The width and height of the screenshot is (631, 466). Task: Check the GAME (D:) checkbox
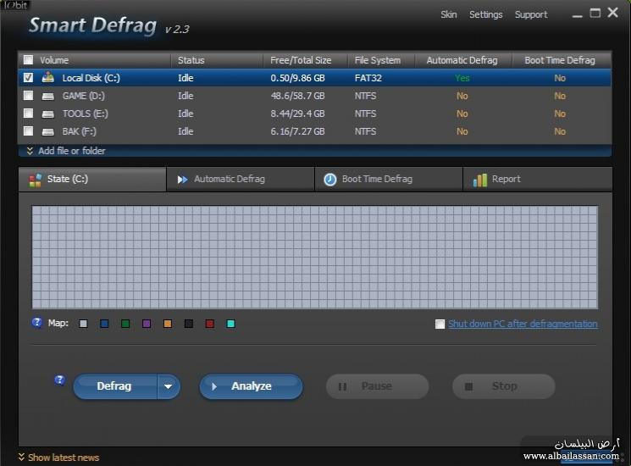click(28, 96)
